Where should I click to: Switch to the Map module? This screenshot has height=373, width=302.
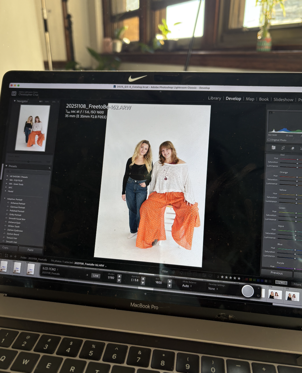(x=250, y=99)
